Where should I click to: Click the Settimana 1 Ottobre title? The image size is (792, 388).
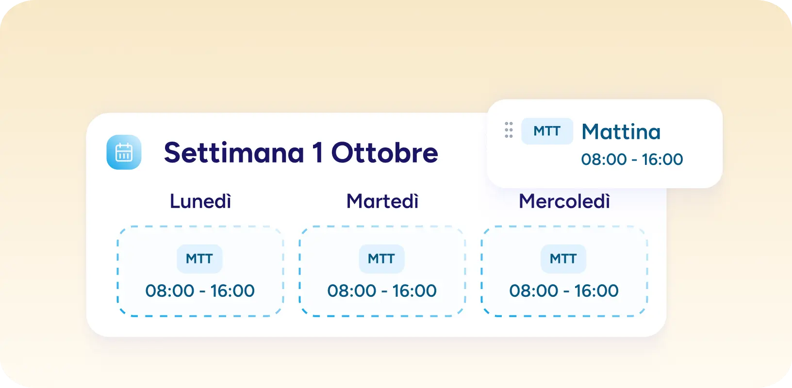pyautogui.click(x=301, y=153)
